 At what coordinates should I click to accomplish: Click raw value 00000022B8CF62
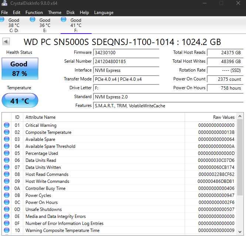click(216, 174)
